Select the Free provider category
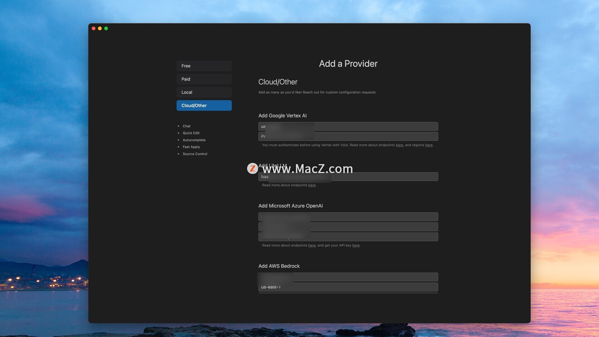This screenshot has height=337, width=599. click(204, 66)
